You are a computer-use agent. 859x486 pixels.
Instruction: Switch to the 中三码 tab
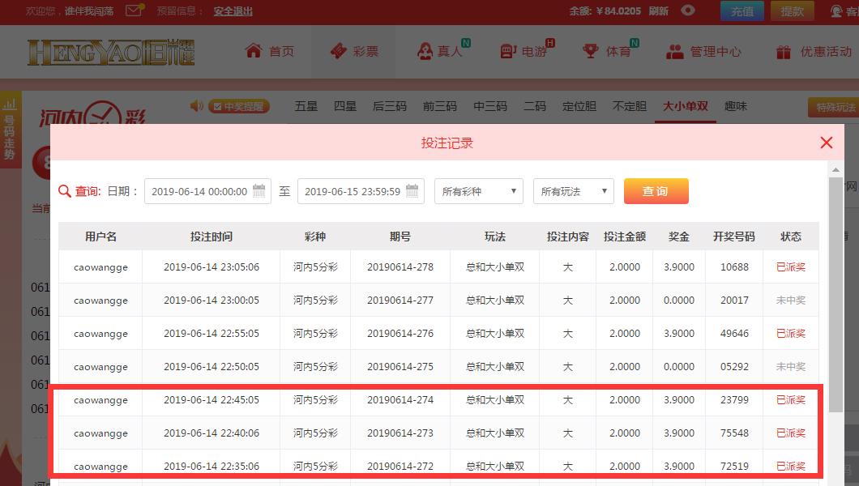click(490, 106)
